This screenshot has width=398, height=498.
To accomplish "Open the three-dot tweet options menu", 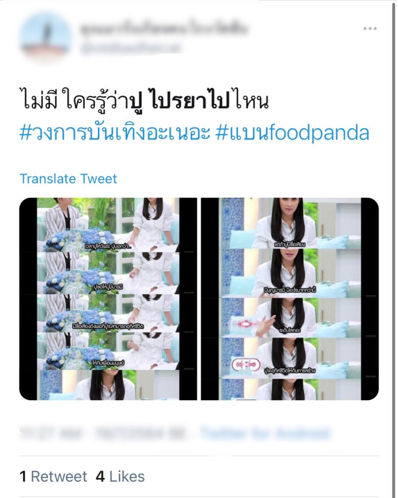I will coord(370,29).
